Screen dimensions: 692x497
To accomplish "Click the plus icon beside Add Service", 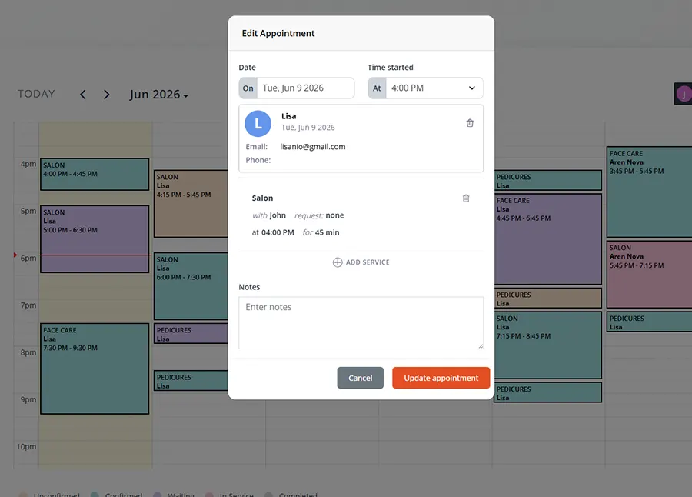I will click(x=338, y=262).
